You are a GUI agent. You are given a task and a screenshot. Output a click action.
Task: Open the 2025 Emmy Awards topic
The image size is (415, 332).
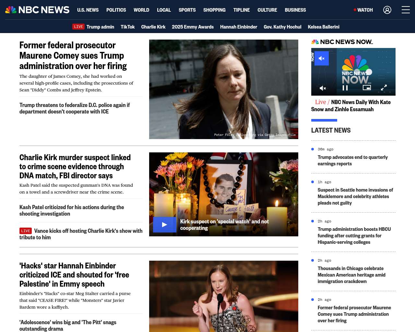[x=193, y=27]
